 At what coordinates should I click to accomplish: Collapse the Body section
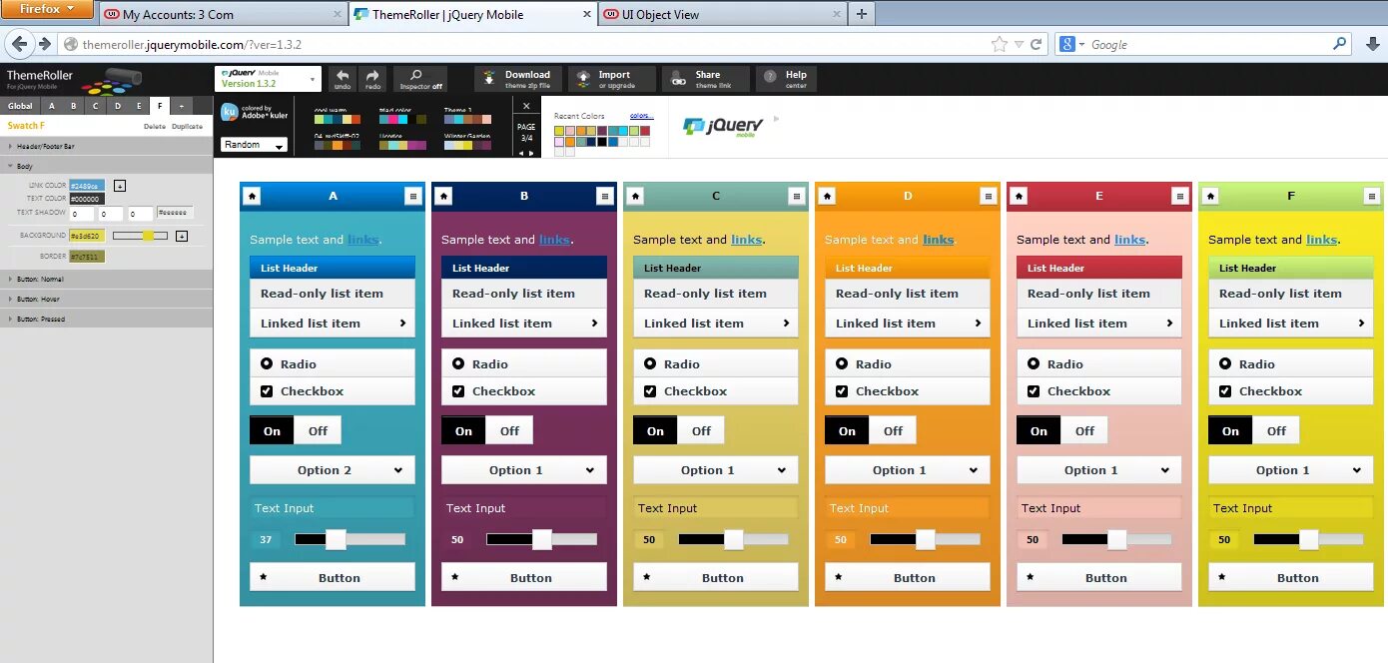[106, 167]
